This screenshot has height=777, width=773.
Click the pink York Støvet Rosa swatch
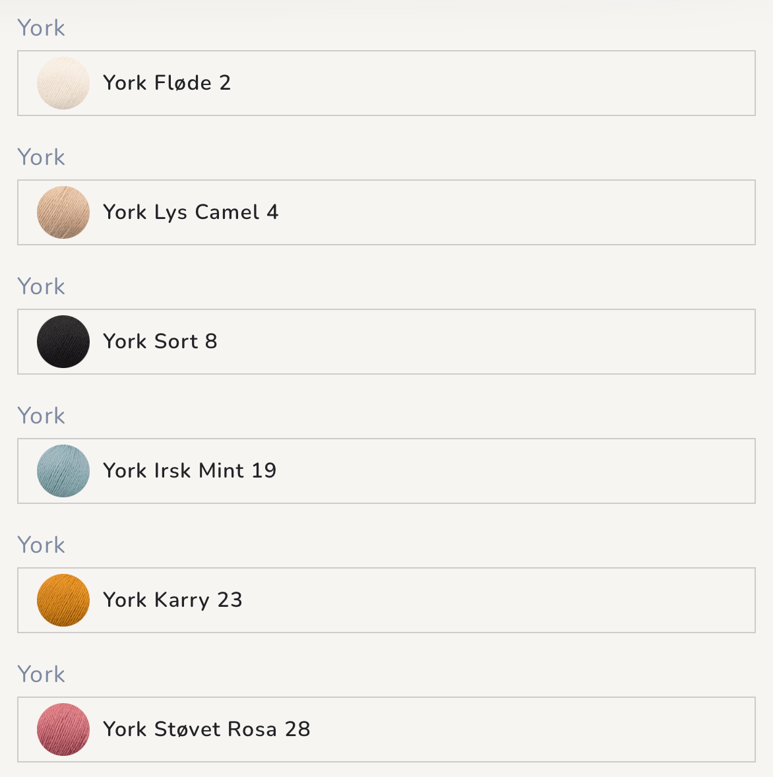tap(63, 730)
